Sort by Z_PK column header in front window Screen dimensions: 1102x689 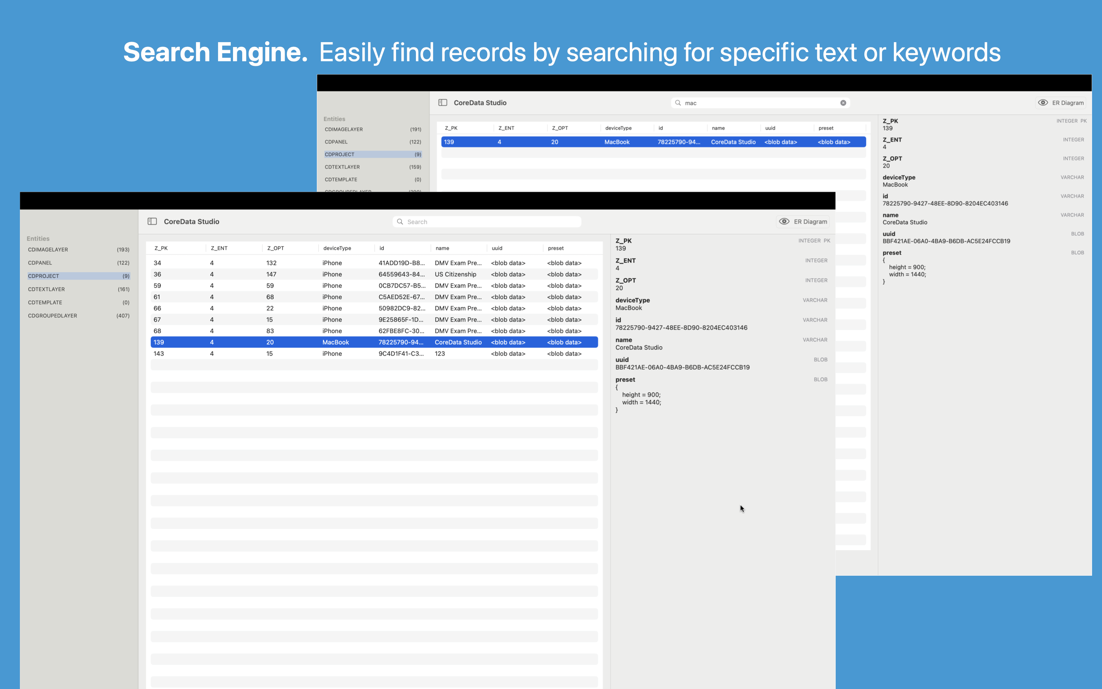[178, 248]
